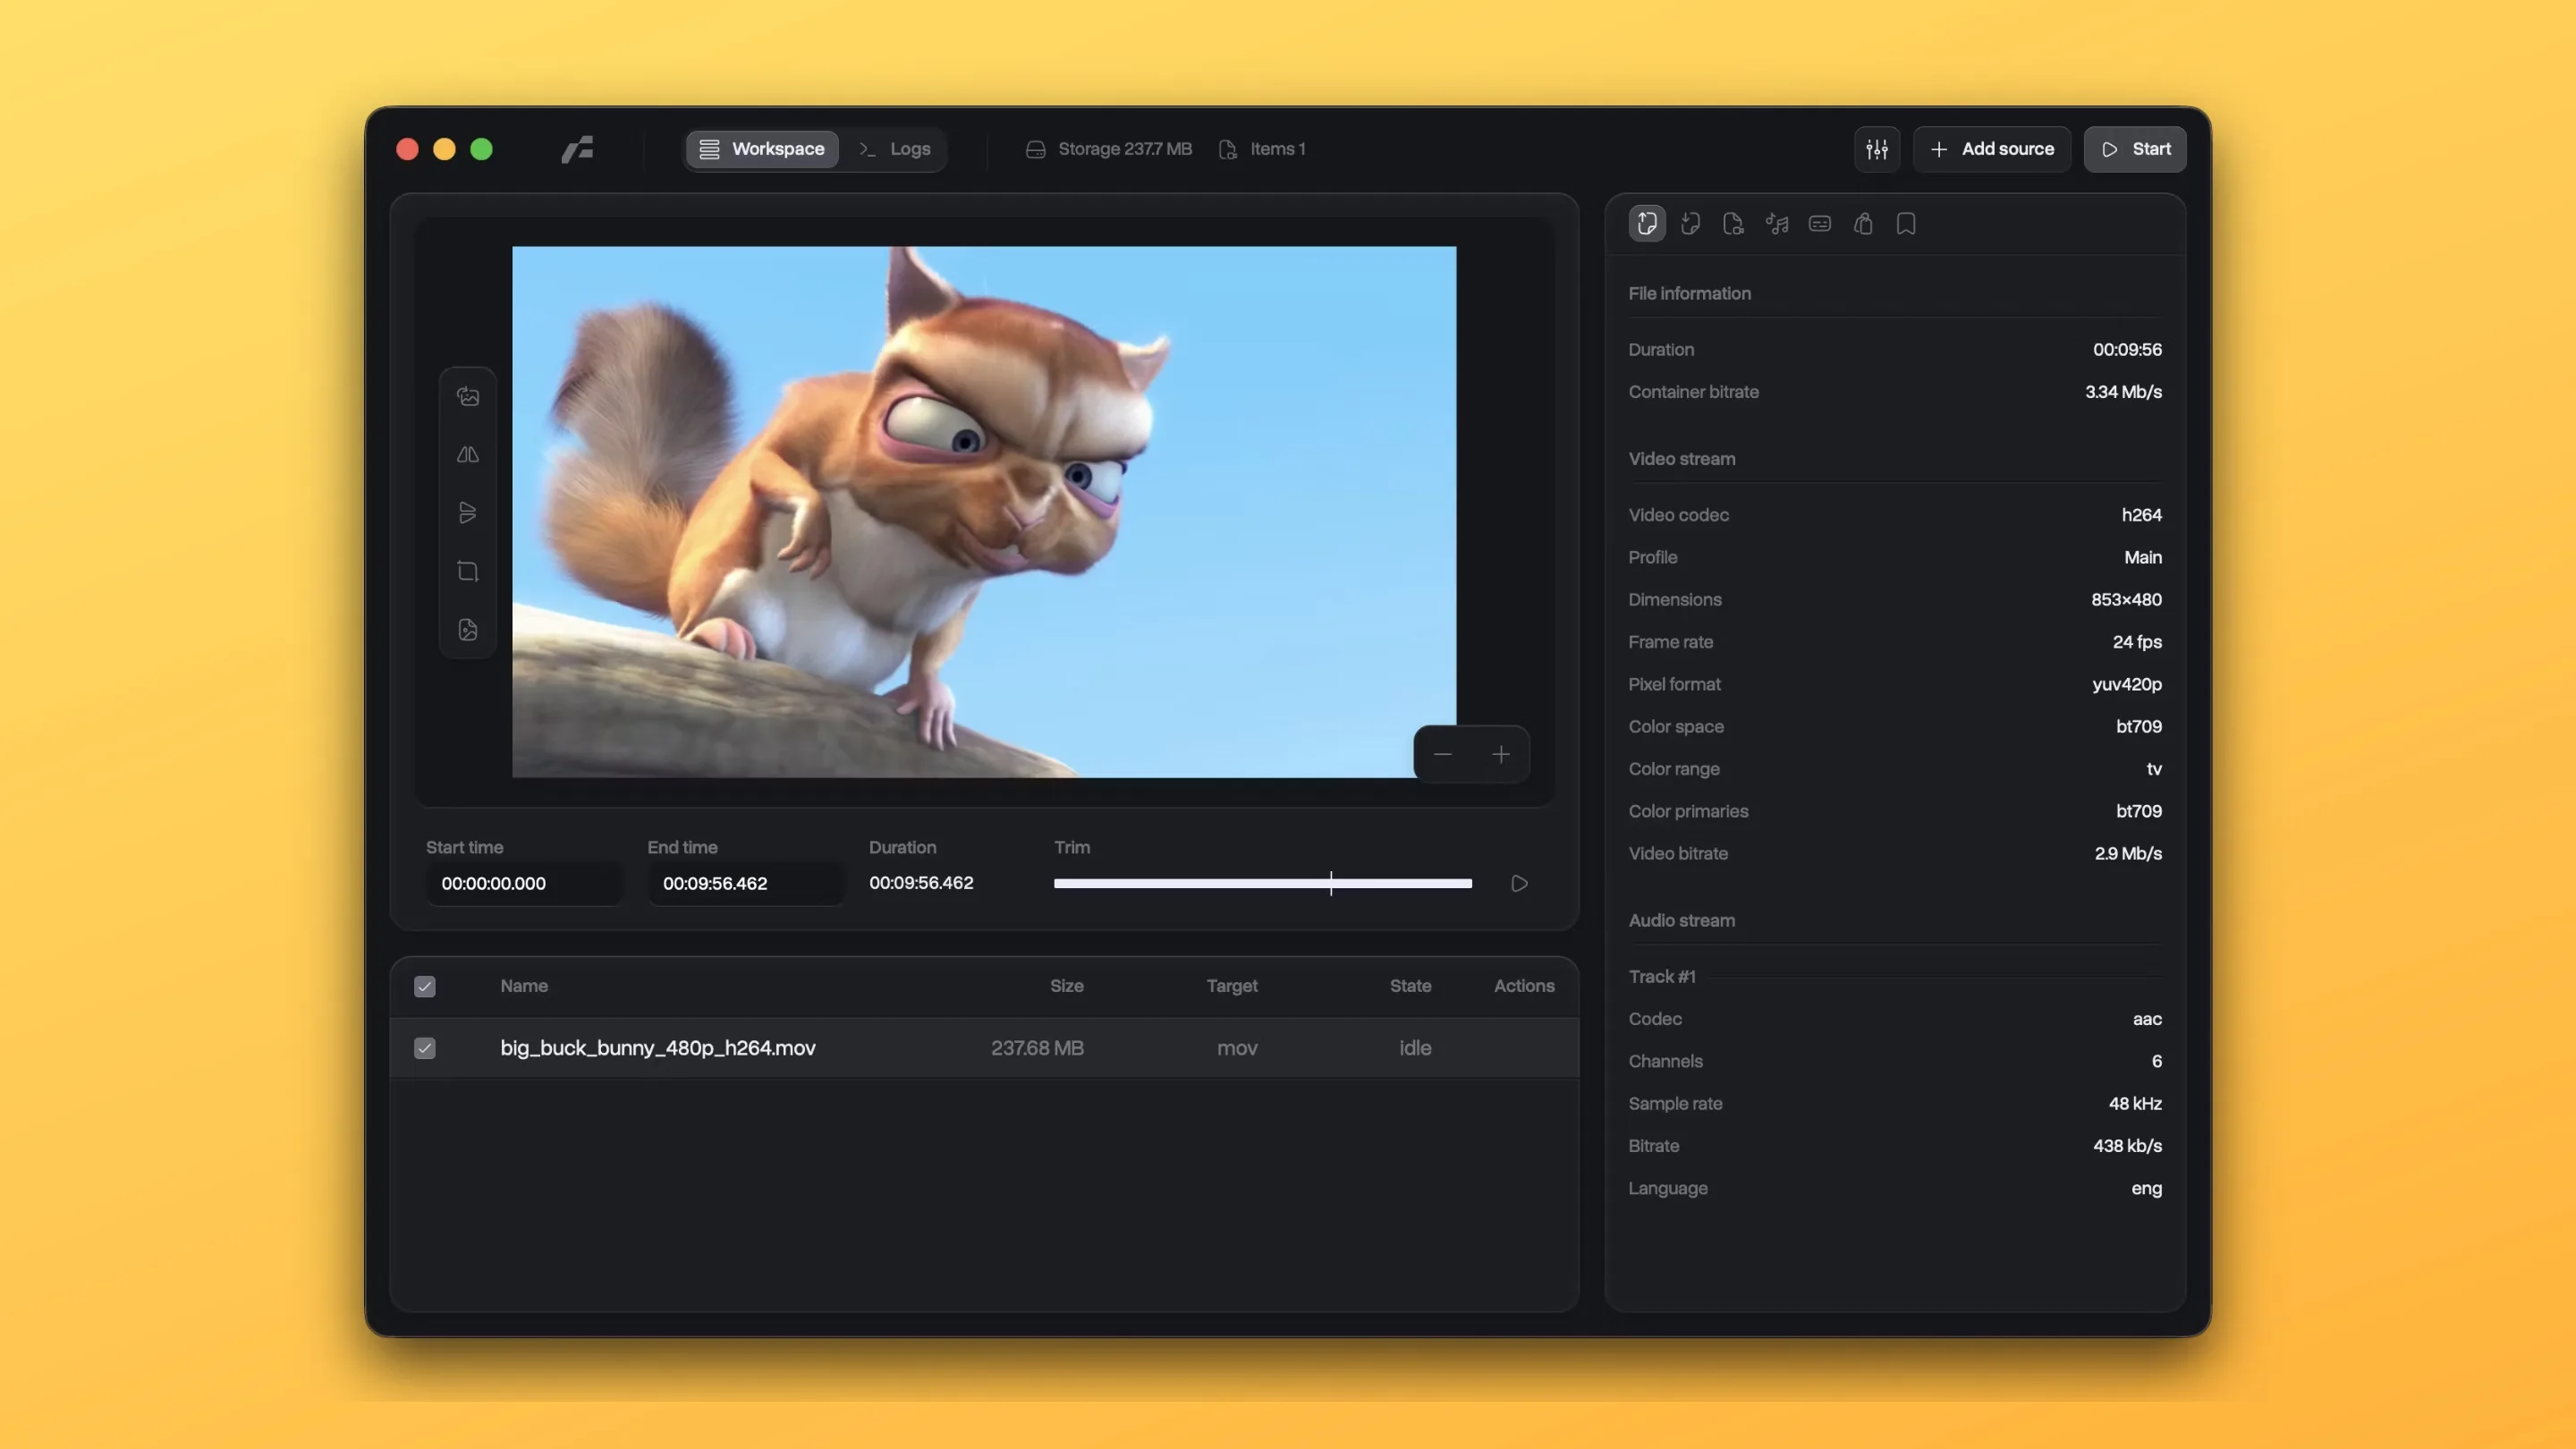Open the subtitles tab icon
This screenshot has width=2576, height=1449.
pyautogui.click(x=1820, y=223)
